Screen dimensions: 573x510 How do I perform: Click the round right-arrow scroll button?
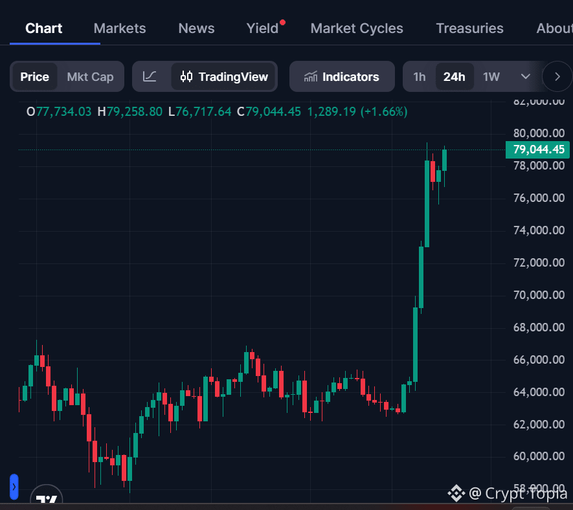(x=557, y=77)
